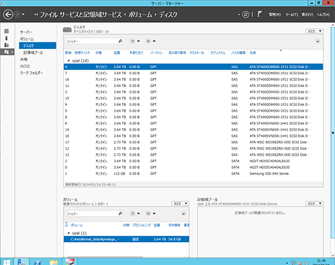
Task: Open saved queries dropdown in Volumes toolbar
Action: click(x=151, y=213)
